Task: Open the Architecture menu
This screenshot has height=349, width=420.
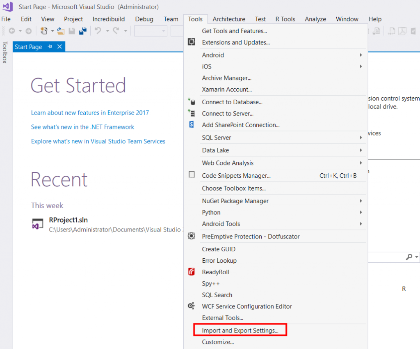Action: coord(229,19)
